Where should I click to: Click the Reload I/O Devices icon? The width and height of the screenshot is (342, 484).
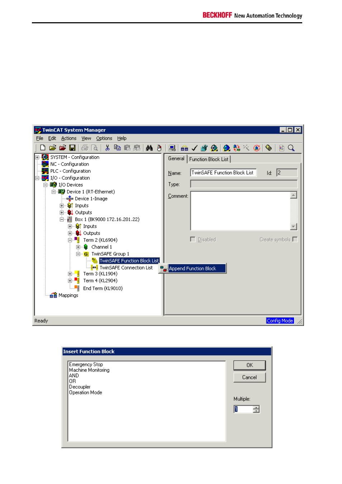[x=237, y=148]
